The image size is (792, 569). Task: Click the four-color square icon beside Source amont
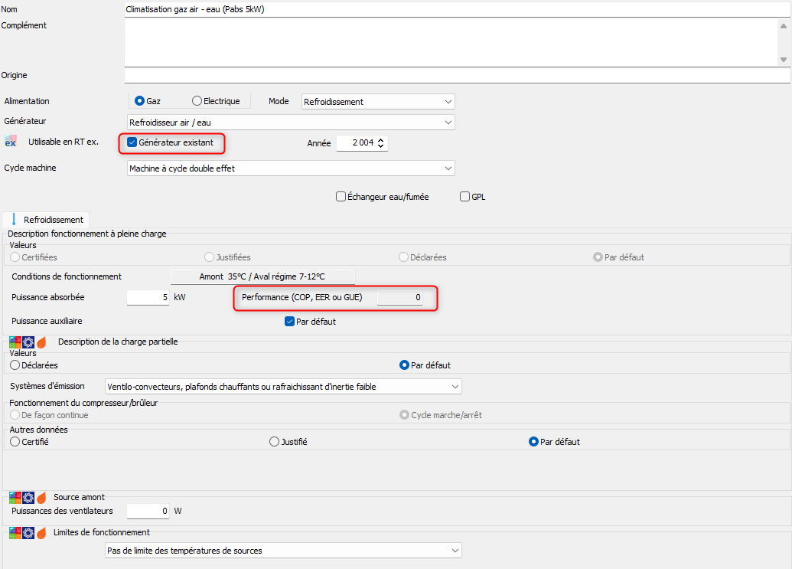(15, 498)
